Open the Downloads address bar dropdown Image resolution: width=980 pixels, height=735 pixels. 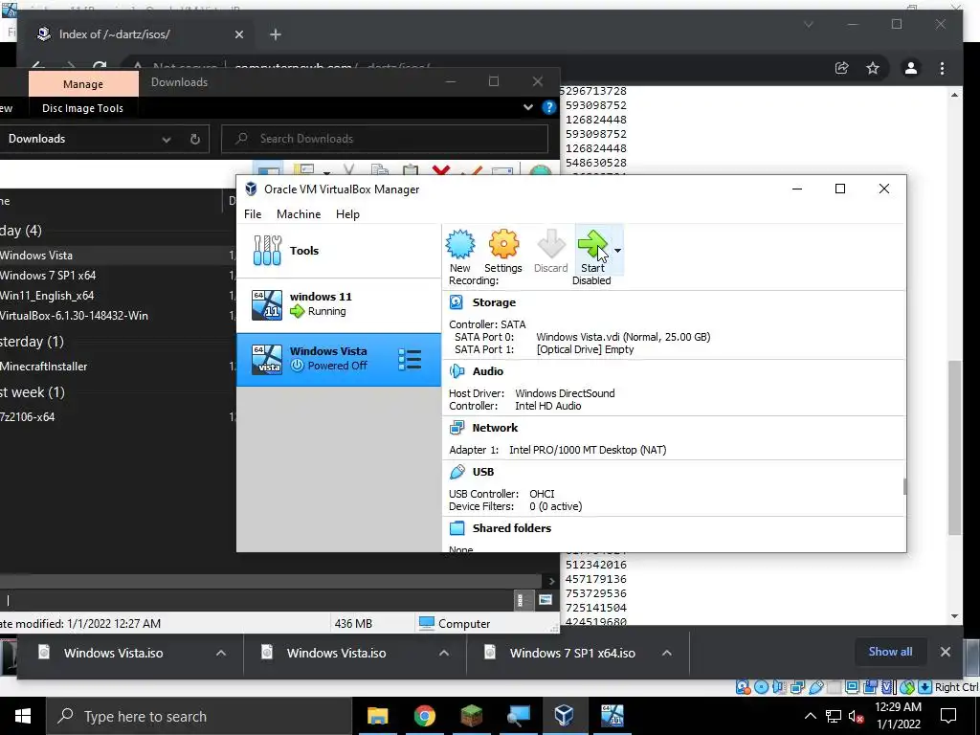coord(167,140)
